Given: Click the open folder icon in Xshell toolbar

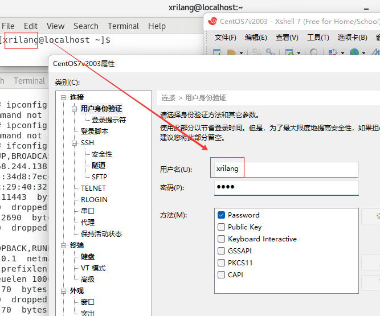Looking at the screenshot, I should click(231, 52).
